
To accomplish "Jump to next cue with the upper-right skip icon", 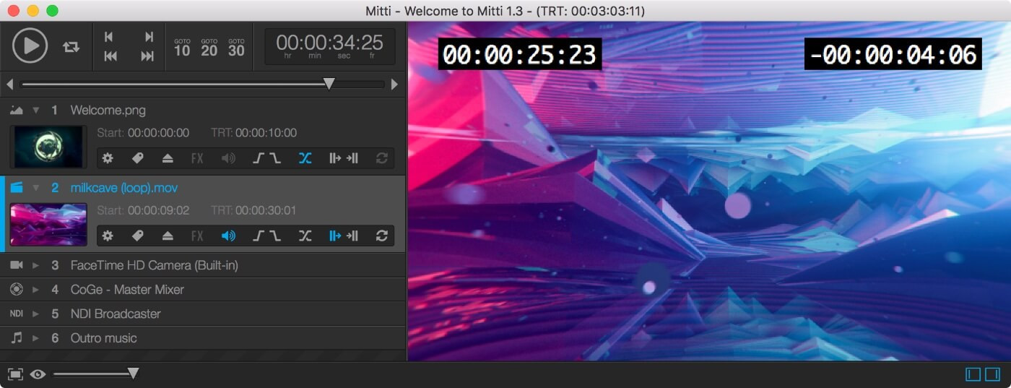I will [149, 37].
